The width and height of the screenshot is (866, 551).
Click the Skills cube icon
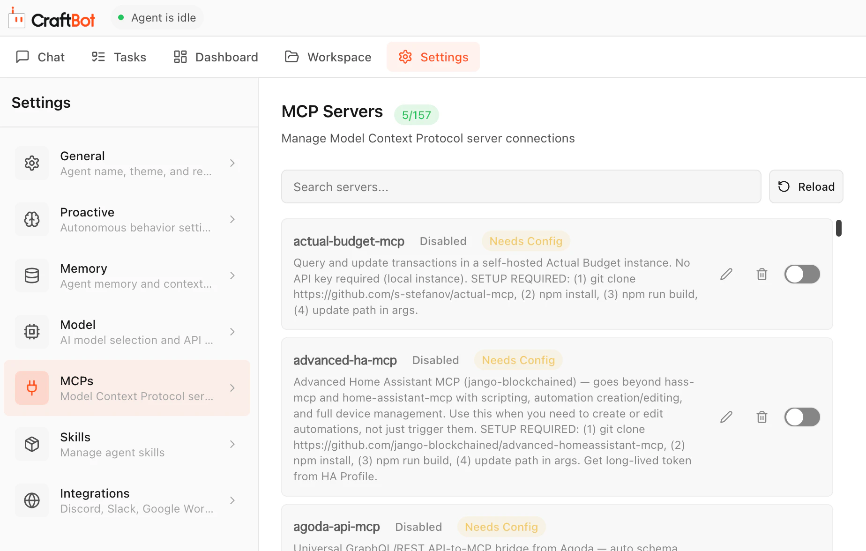(x=32, y=444)
